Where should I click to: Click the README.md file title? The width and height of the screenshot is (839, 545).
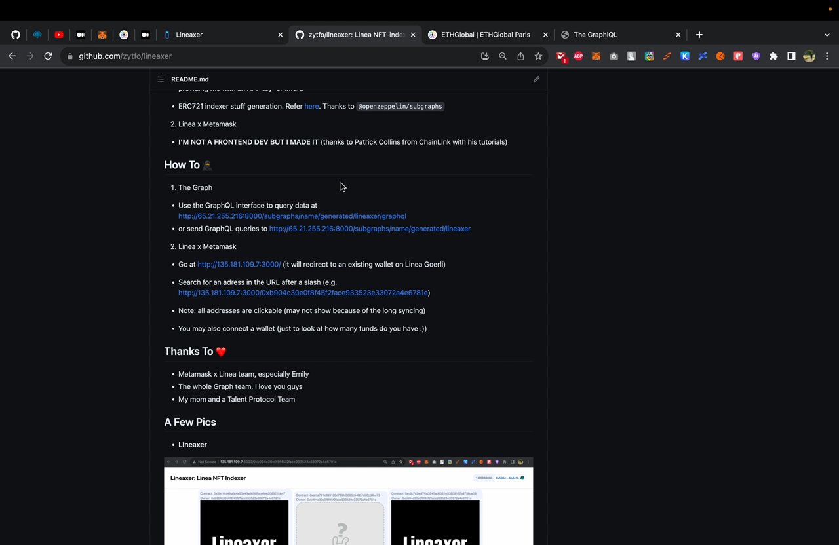pos(190,79)
